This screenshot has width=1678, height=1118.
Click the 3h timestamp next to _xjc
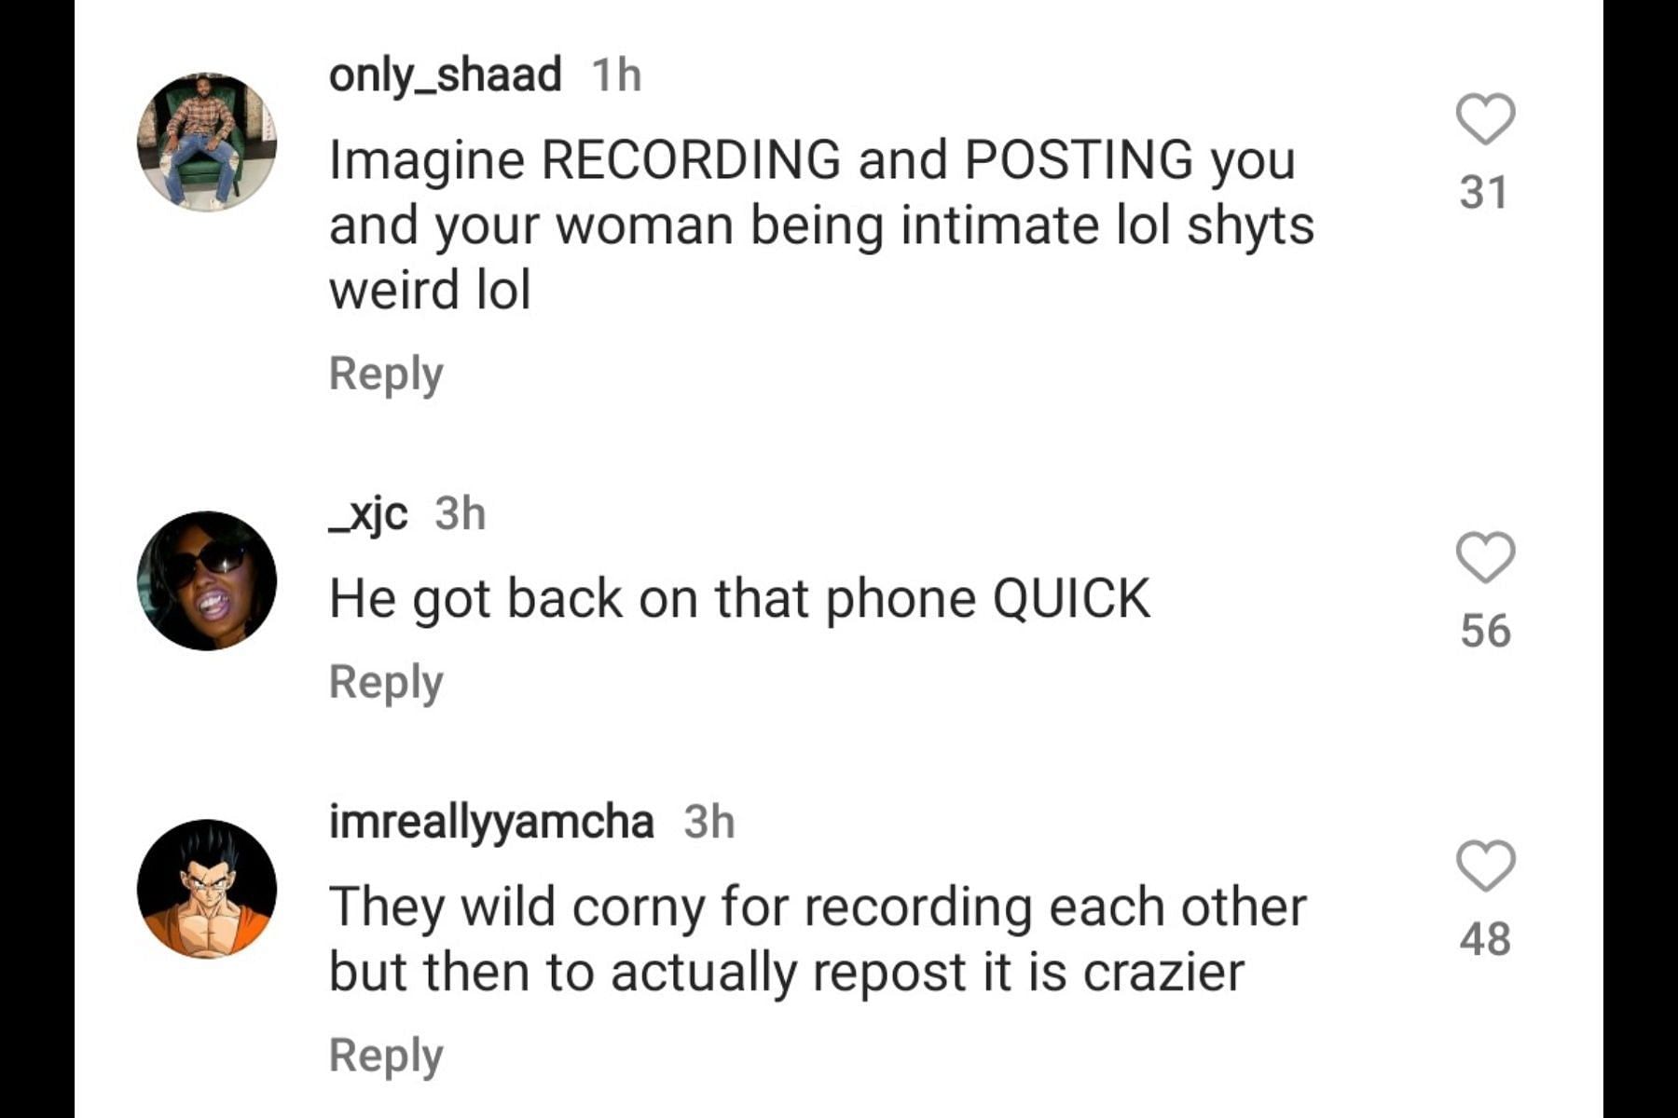click(x=461, y=514)
